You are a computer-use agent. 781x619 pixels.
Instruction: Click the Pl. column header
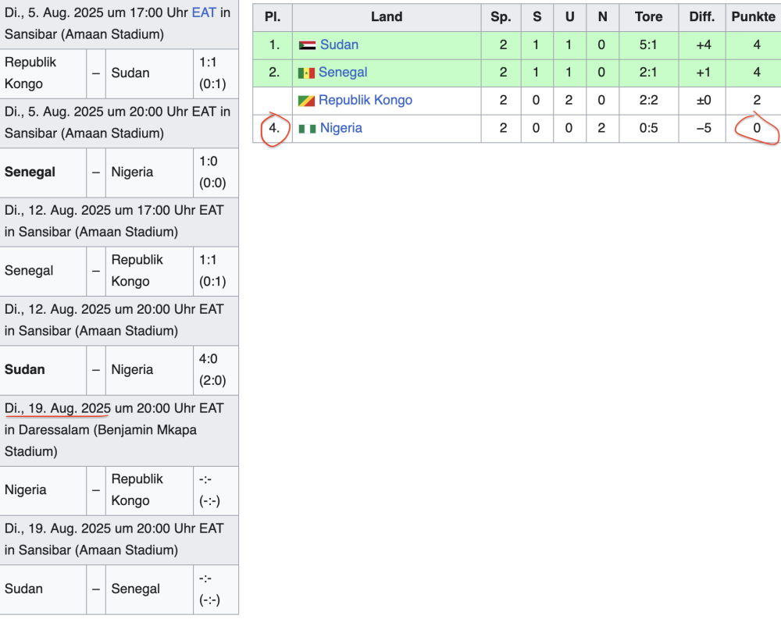click(x=273, y=16)
